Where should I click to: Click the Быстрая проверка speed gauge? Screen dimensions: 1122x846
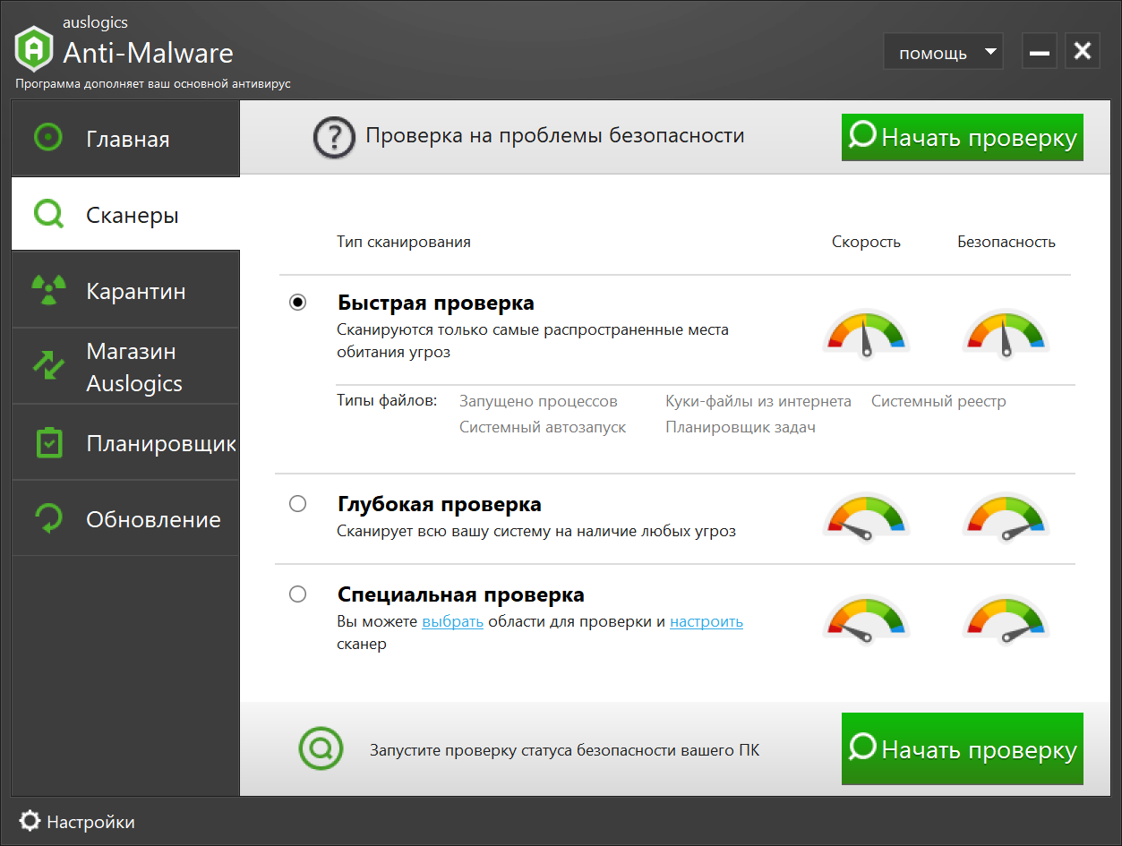pos(866,334)
